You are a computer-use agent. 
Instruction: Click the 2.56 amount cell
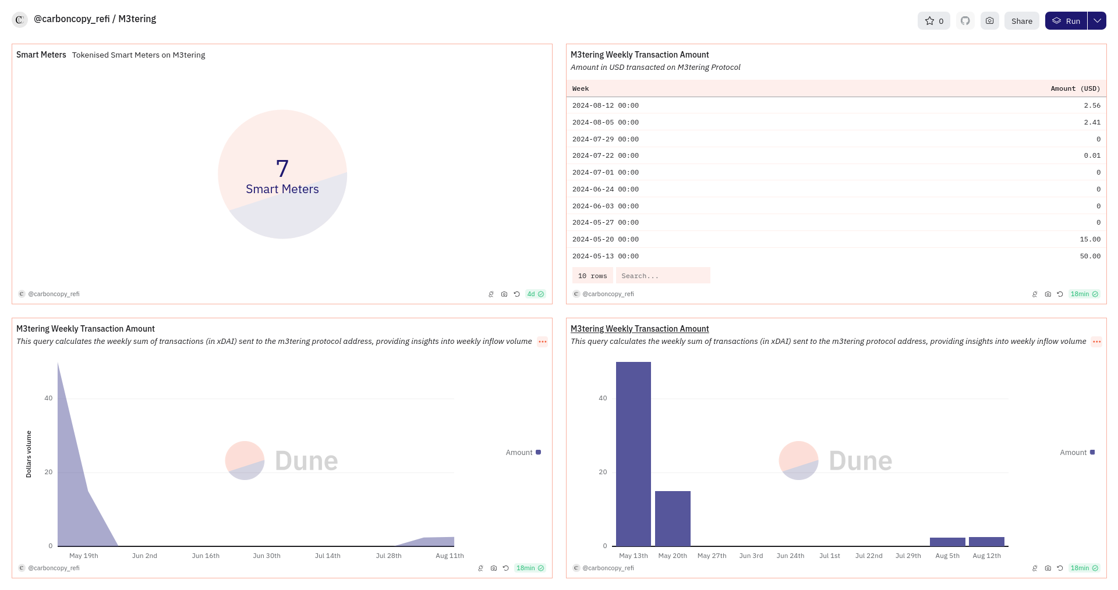pyautogui.click(x=1092, y=106)
